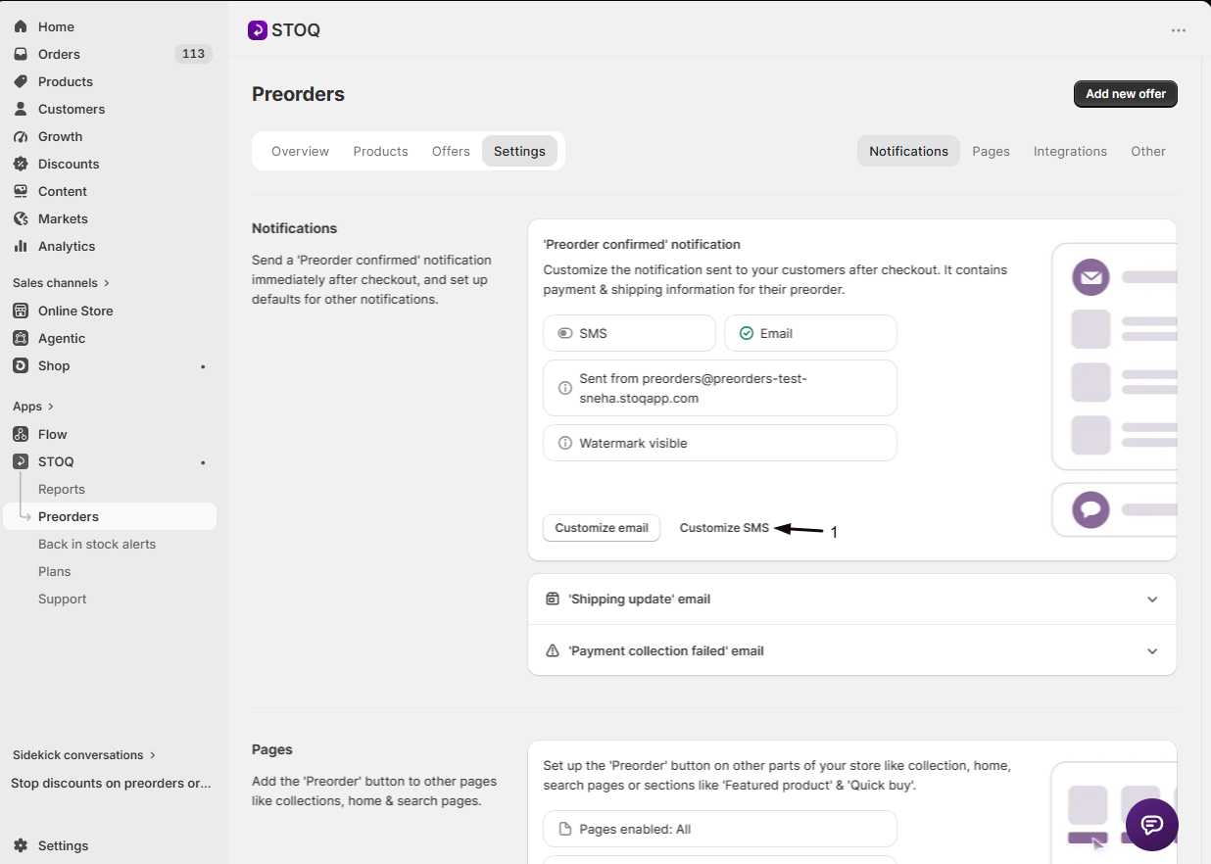Toggle the Email notification option

point(810,333)
